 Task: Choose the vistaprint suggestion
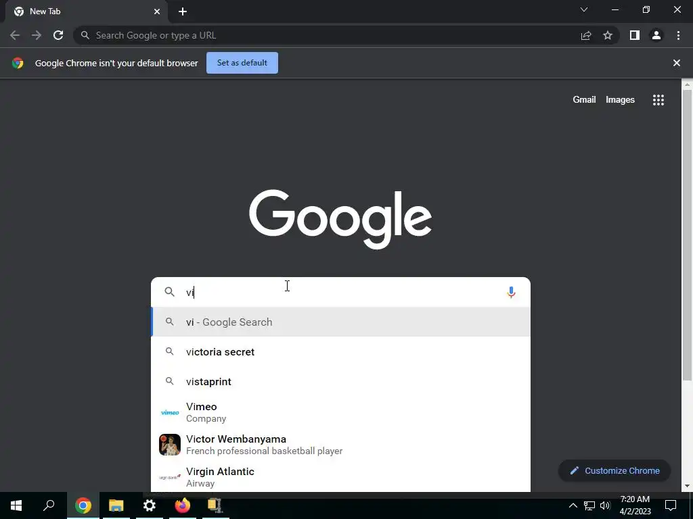(x=340, y=381)
